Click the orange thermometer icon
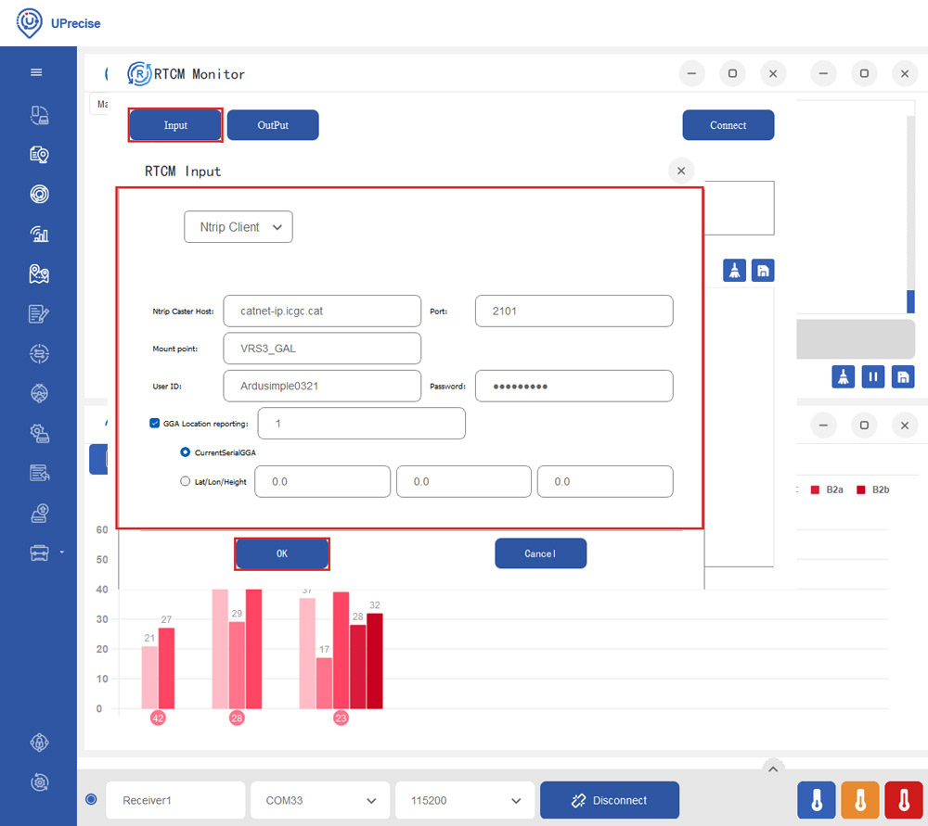928x826 pixels. [860, 800]
